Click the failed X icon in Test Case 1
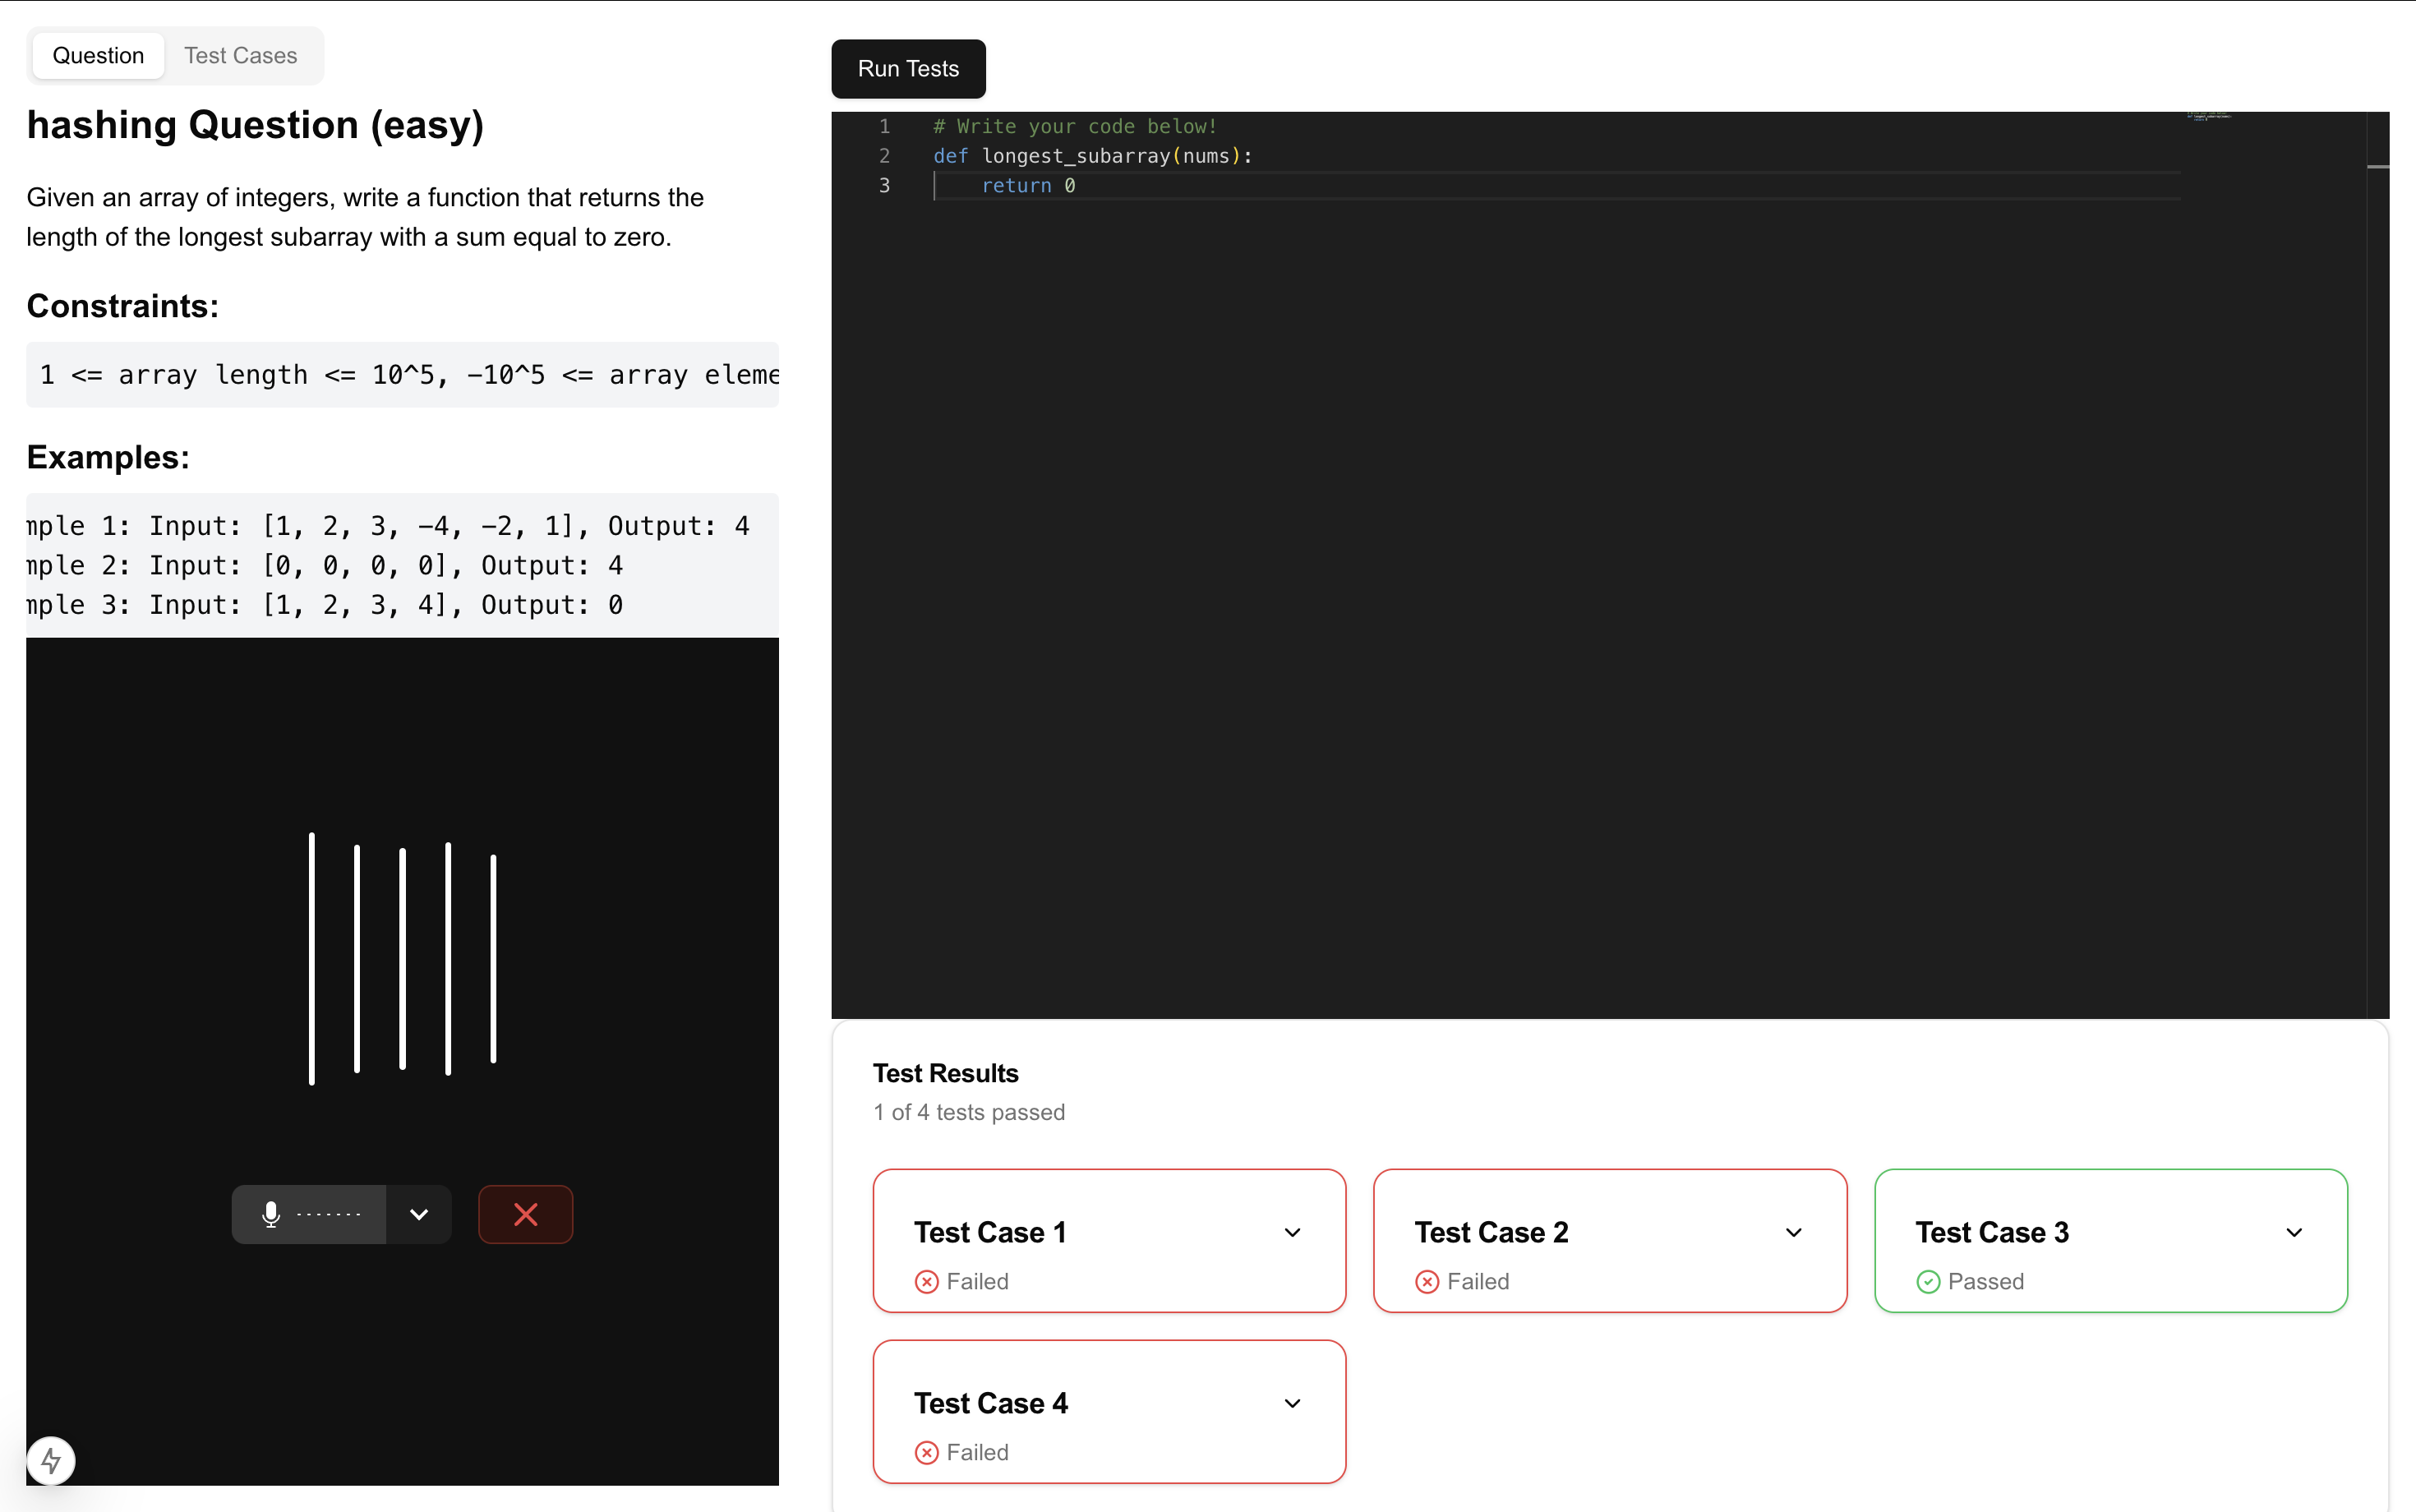Viewport: 2416px width, 1512px height. [x=926, y=1281]
